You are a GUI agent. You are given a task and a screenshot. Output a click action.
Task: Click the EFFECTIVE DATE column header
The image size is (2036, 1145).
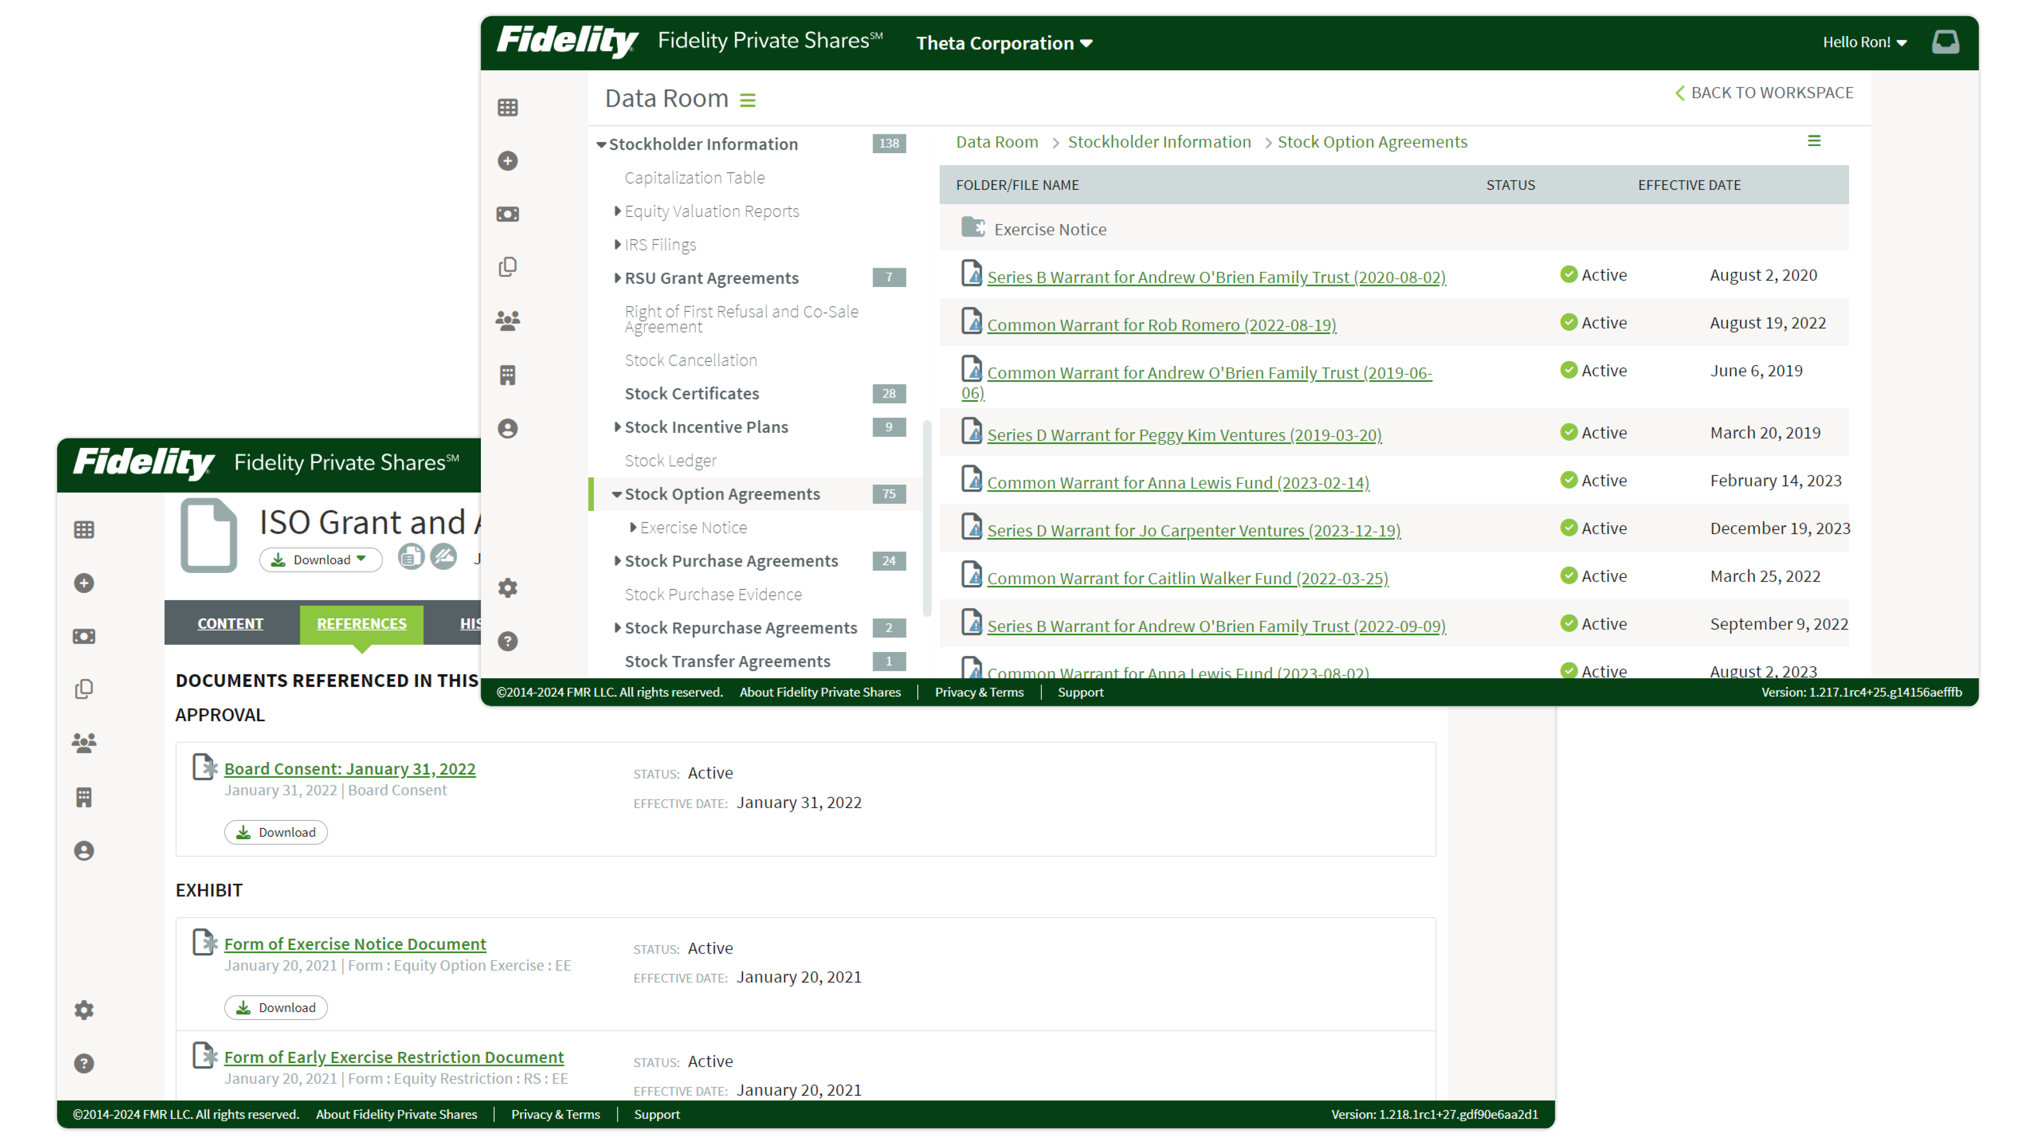(x=1689, y=185)
